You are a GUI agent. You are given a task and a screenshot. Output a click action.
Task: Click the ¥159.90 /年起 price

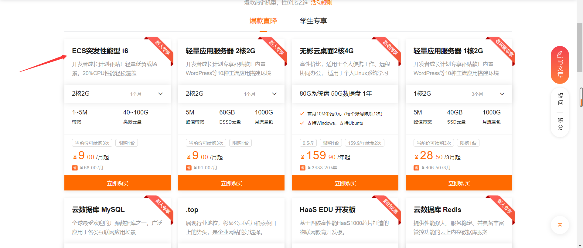tap(325, 156)
